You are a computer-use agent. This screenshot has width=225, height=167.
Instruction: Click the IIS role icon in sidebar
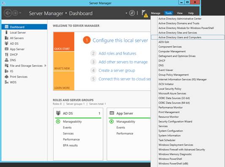6,71
